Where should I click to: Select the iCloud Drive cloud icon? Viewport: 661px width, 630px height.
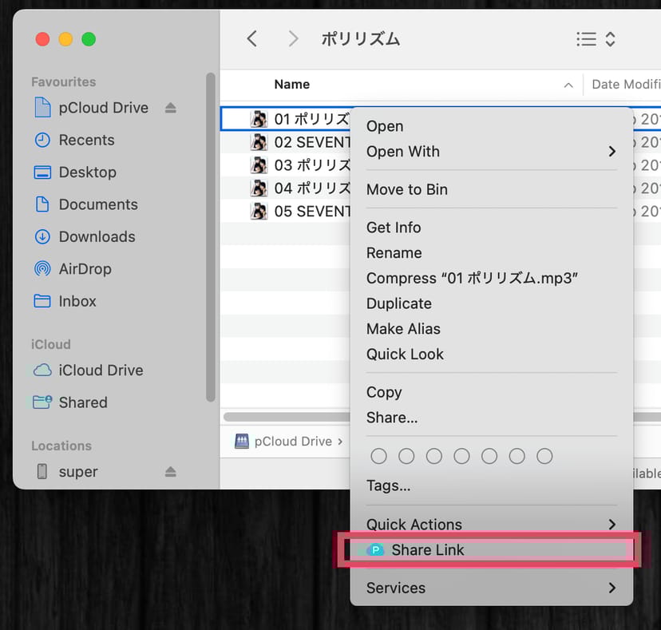pos(42,370)
